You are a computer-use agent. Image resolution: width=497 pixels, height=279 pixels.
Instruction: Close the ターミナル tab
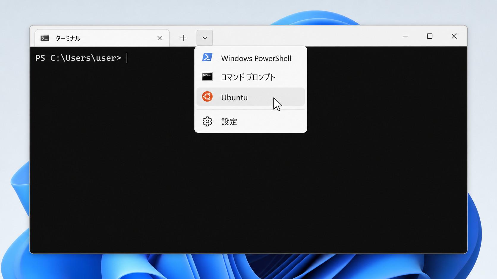point(160,38)
